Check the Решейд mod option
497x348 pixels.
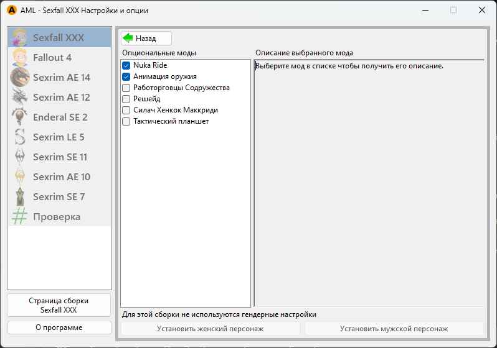click(126, 99)
